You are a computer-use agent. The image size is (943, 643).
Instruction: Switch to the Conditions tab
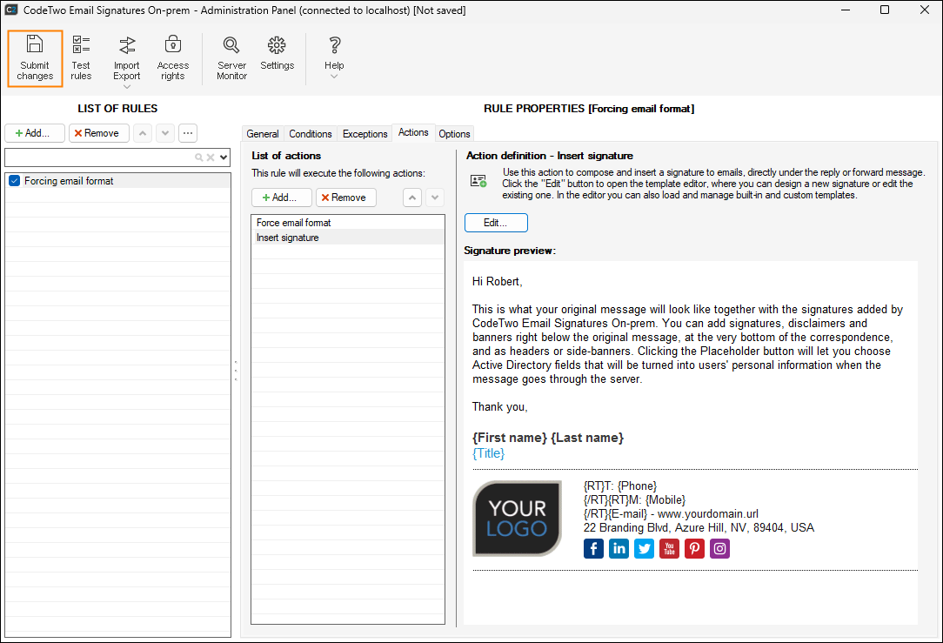pyautogui.click(x=311, y=134)
